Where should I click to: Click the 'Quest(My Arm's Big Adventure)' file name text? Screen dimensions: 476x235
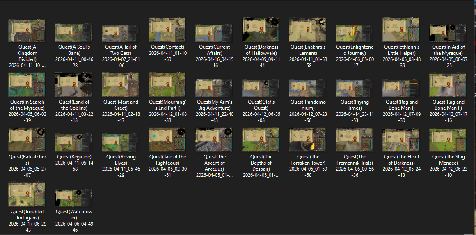pos(214,105)
